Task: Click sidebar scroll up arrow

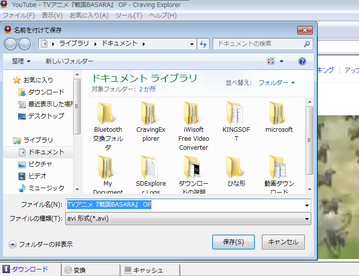Action: pyautogui.click(x=77, y=74)
